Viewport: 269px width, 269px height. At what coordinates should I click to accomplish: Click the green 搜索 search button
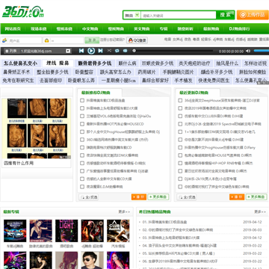(225, 15)
